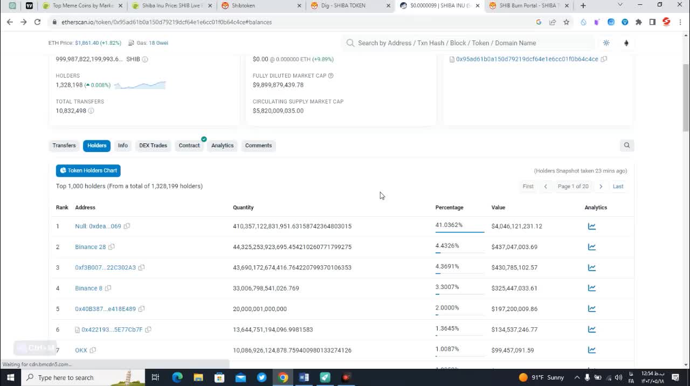Switch to the Transfers tab

point(64,146)
